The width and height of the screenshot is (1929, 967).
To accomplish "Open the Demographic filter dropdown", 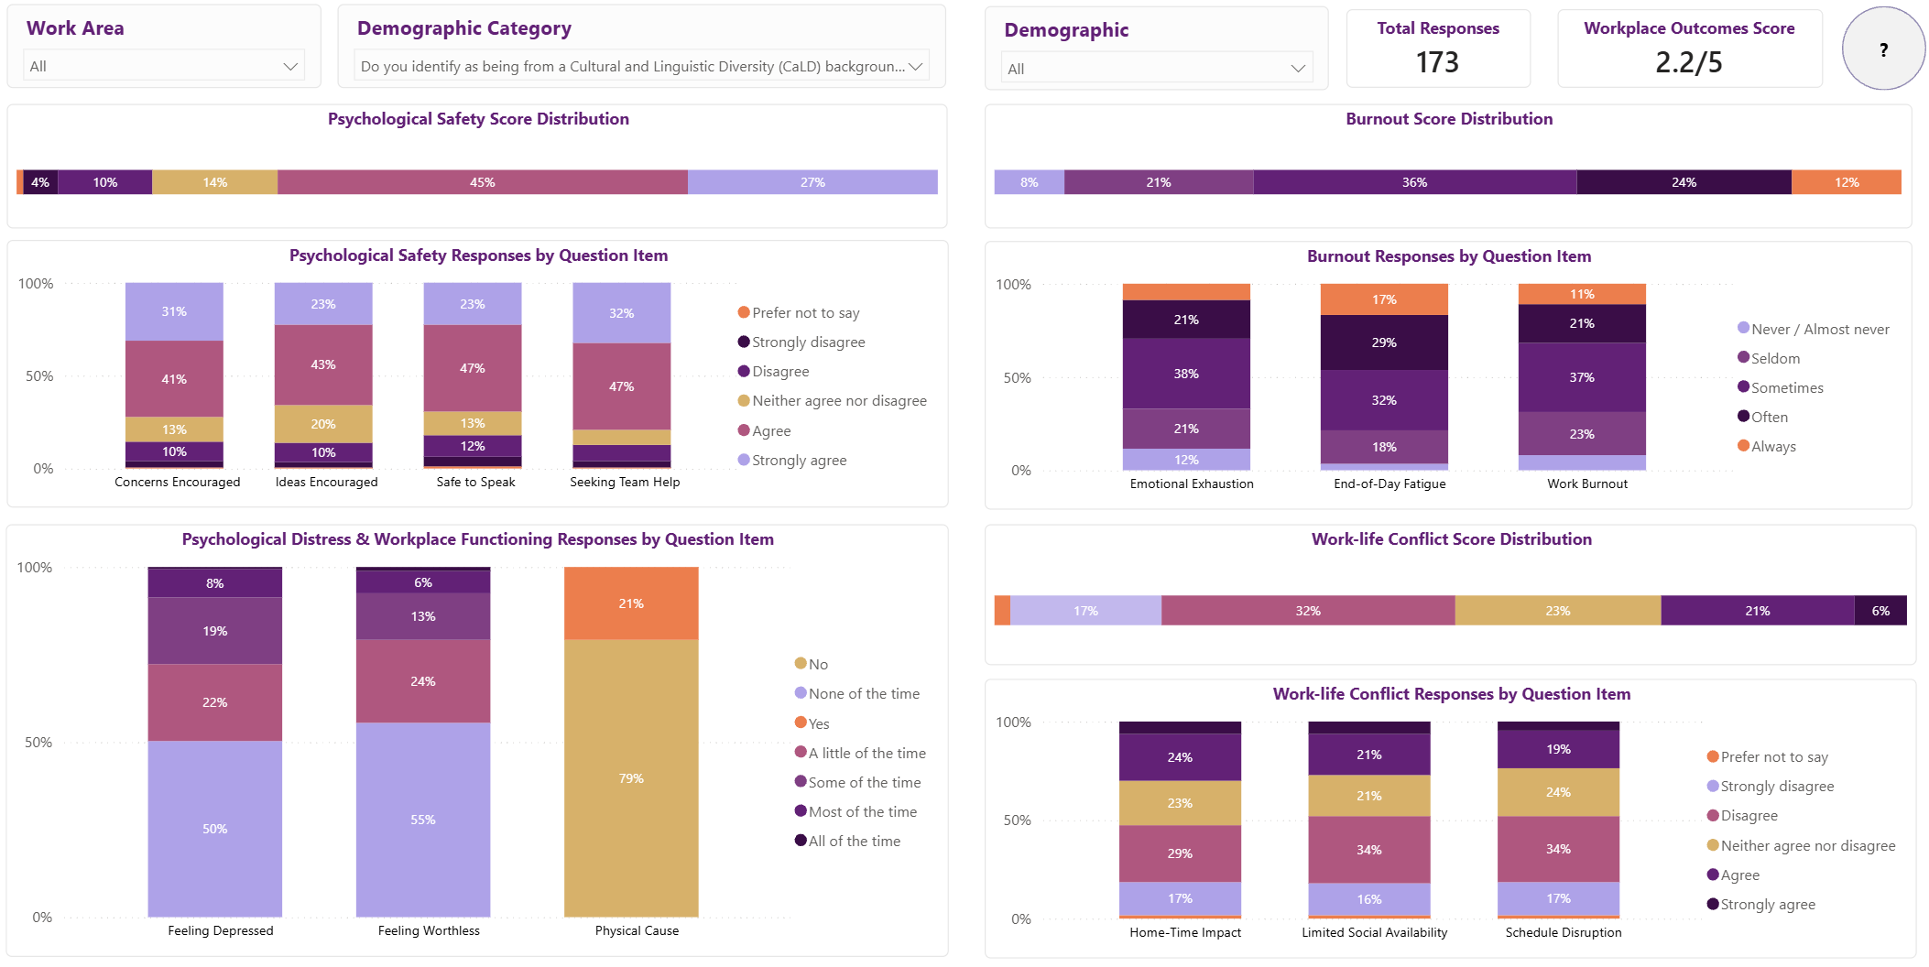I will tap(1157, 68).
